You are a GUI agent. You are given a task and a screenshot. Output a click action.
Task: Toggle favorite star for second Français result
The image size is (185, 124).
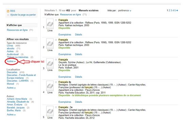click(x=56, y=40)
